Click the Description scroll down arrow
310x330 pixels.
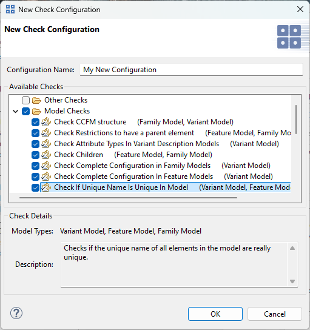(292, 281)
